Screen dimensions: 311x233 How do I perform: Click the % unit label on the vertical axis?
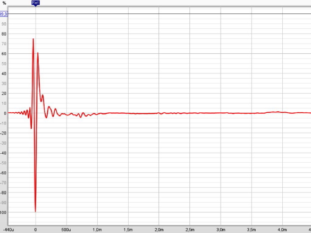(x=4, y=3)
